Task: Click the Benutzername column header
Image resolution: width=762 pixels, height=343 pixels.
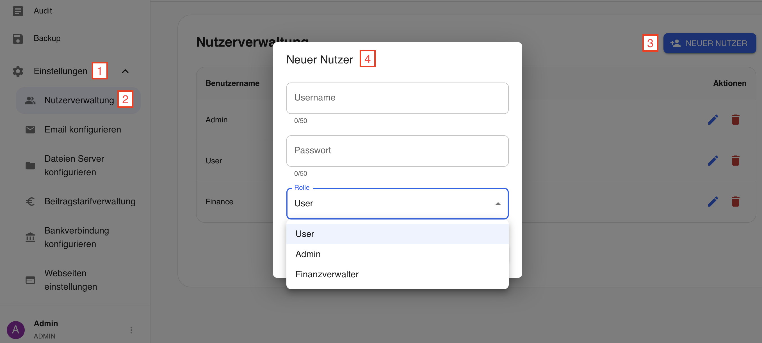Action: (232, 83)
